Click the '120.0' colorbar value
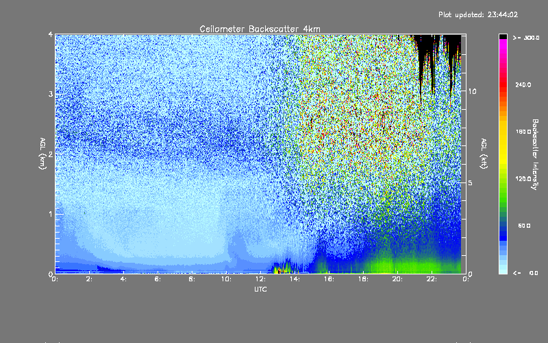 523,178
